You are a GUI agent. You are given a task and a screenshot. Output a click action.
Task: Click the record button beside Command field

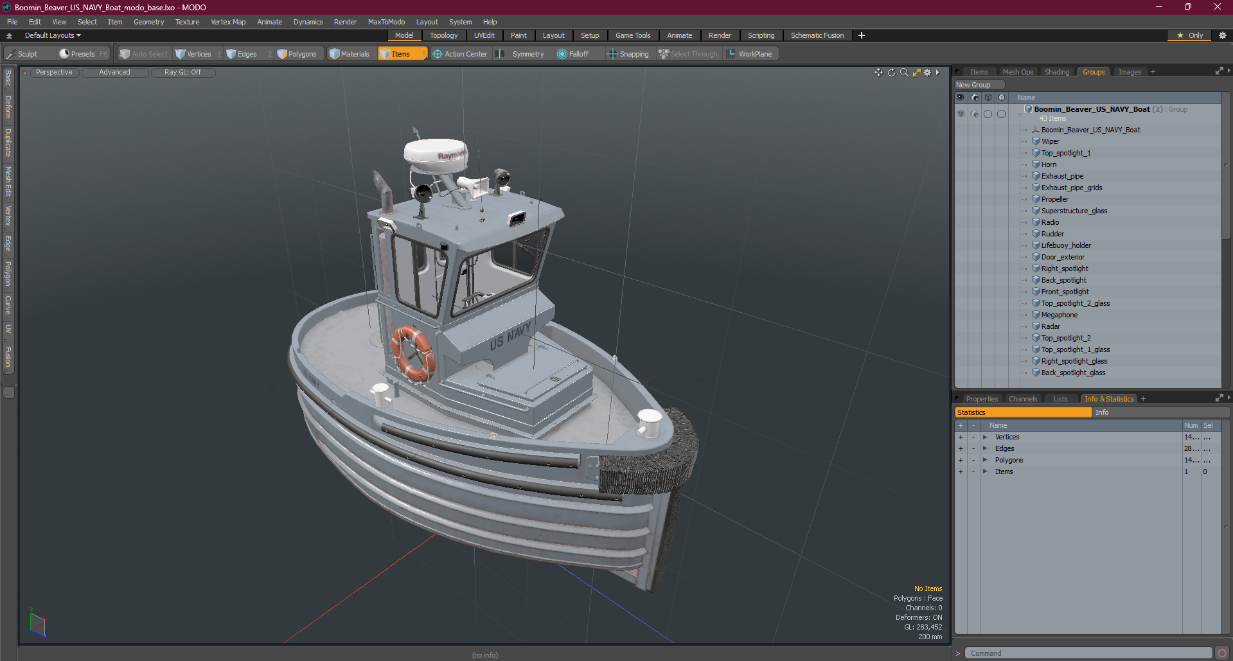[x=1222, y=653]
